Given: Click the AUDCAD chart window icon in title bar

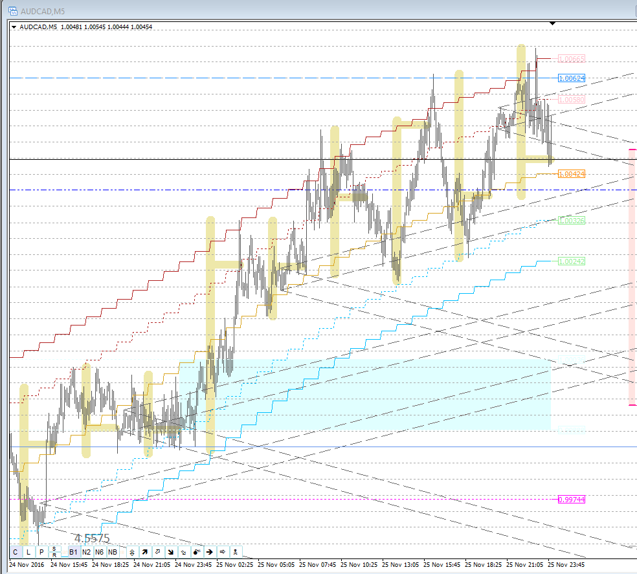Looking at the screenshot, I should (x=13, y=11).
